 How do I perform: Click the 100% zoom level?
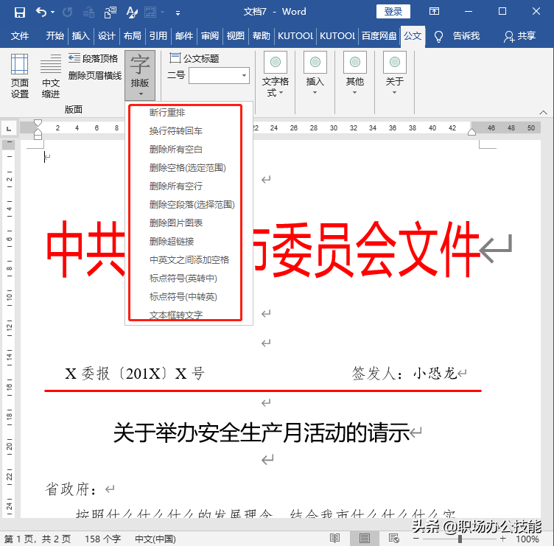coord(527,539)
